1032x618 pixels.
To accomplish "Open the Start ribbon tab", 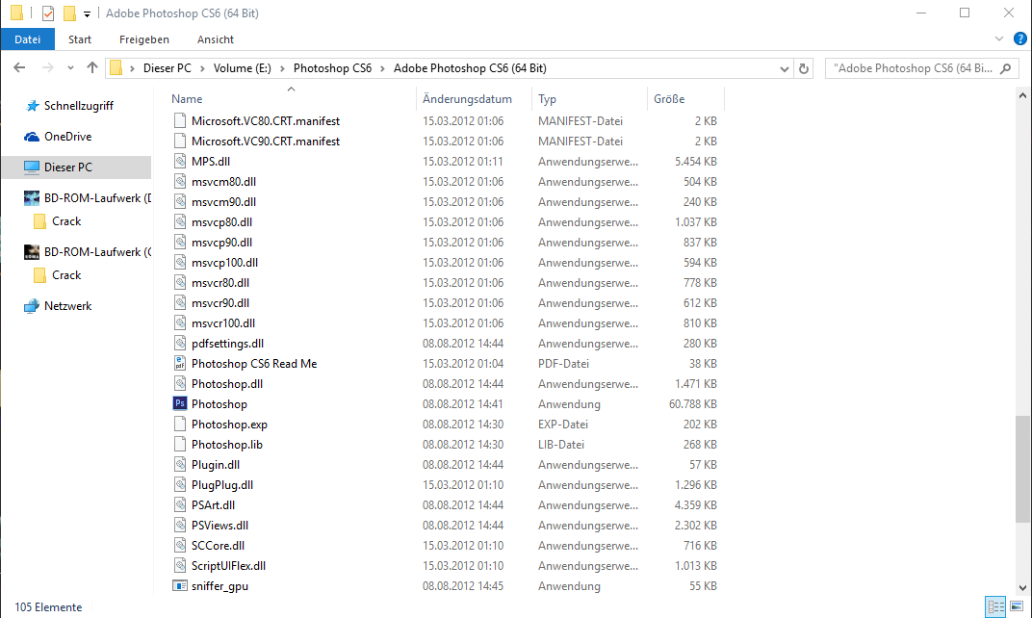I will (x=80, y=39).
